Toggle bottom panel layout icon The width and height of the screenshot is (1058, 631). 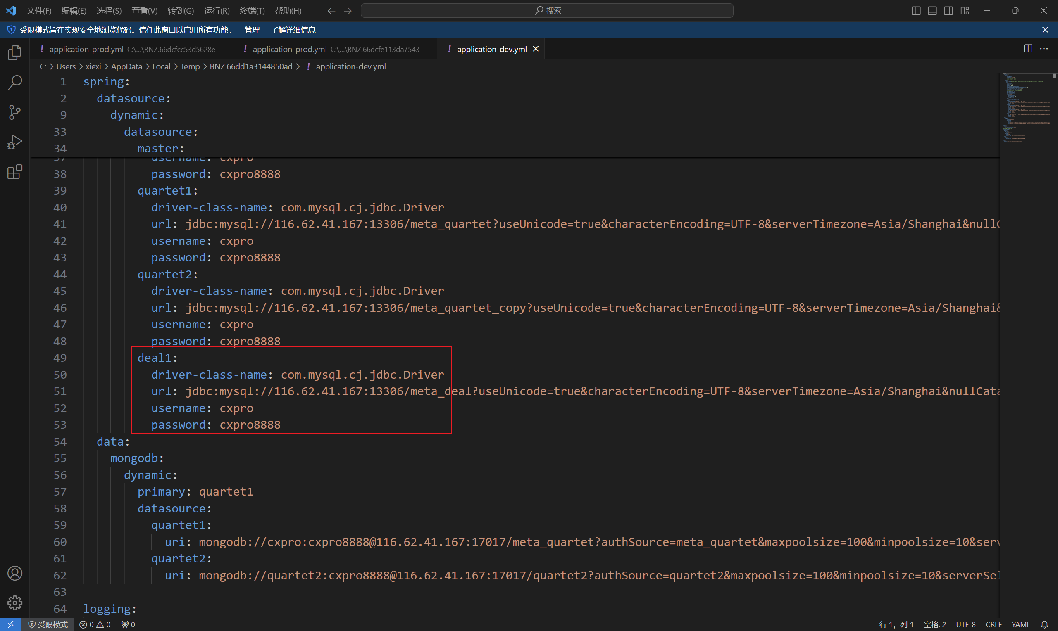[932, 11]
